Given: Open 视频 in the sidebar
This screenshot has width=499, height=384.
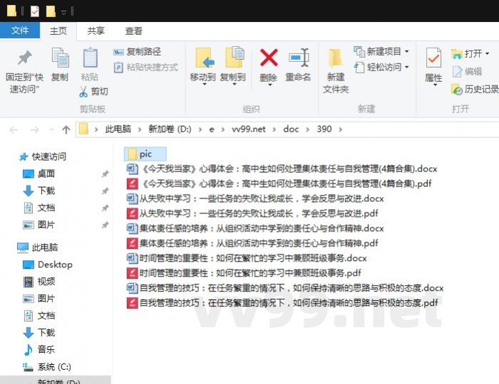Looking at the screenshot, I should [38, 282].
